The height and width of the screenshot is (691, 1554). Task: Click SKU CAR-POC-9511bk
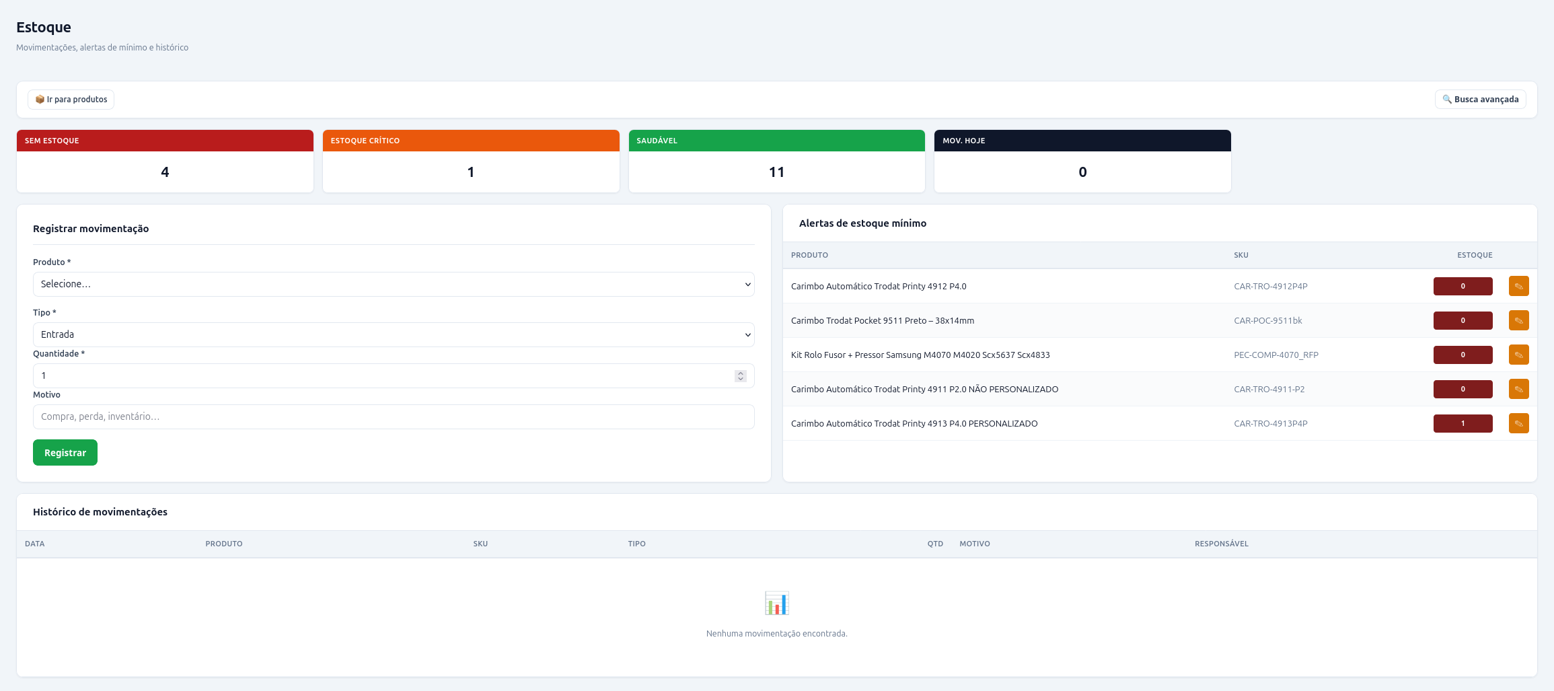[x=1267, y=320]
